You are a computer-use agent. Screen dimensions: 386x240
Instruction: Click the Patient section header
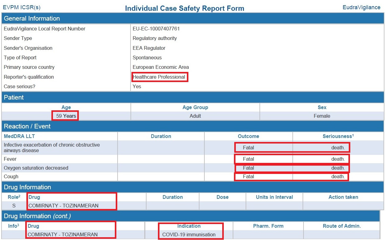[x=14, y=97]
